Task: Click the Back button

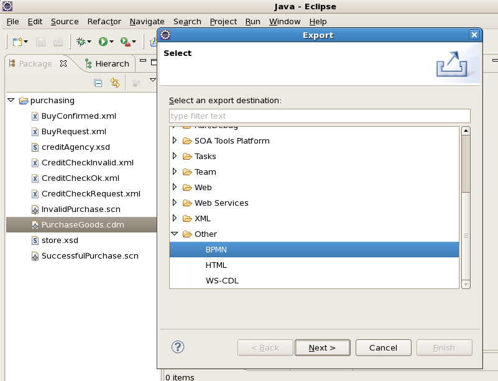Action: click(265, 347)
